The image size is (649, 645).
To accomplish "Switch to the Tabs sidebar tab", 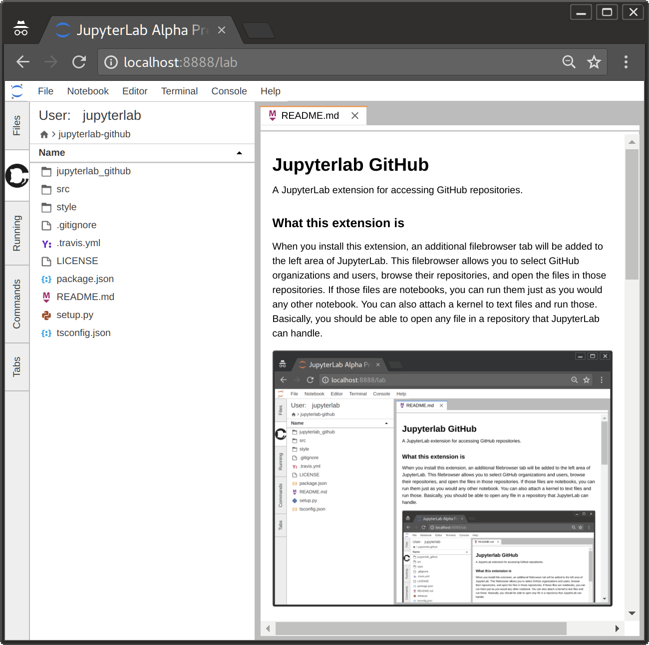I will click(x=17, y=367).
